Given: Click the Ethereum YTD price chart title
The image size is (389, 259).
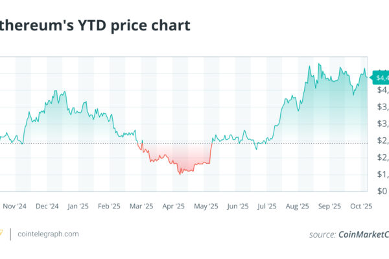Looking at the screenshot, I should pos(95,26).
